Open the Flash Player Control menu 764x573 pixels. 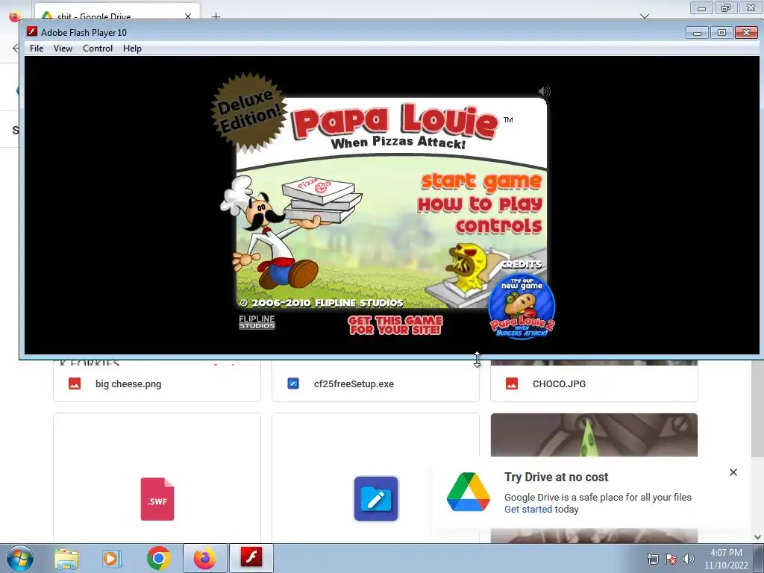pyautogui.click(x=98, y=48)
